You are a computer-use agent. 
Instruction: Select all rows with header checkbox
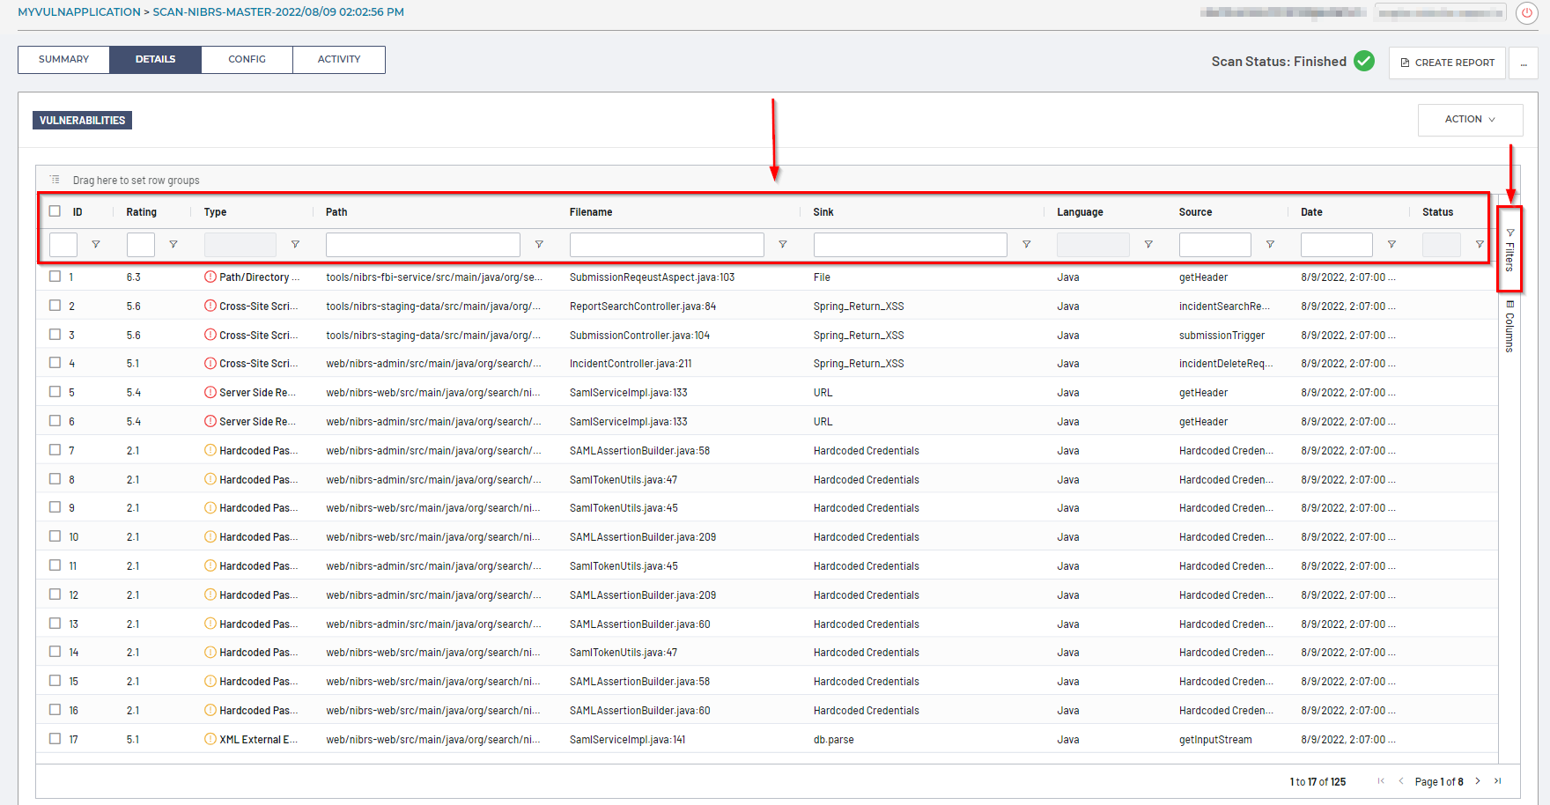click(x=55, y=211)
